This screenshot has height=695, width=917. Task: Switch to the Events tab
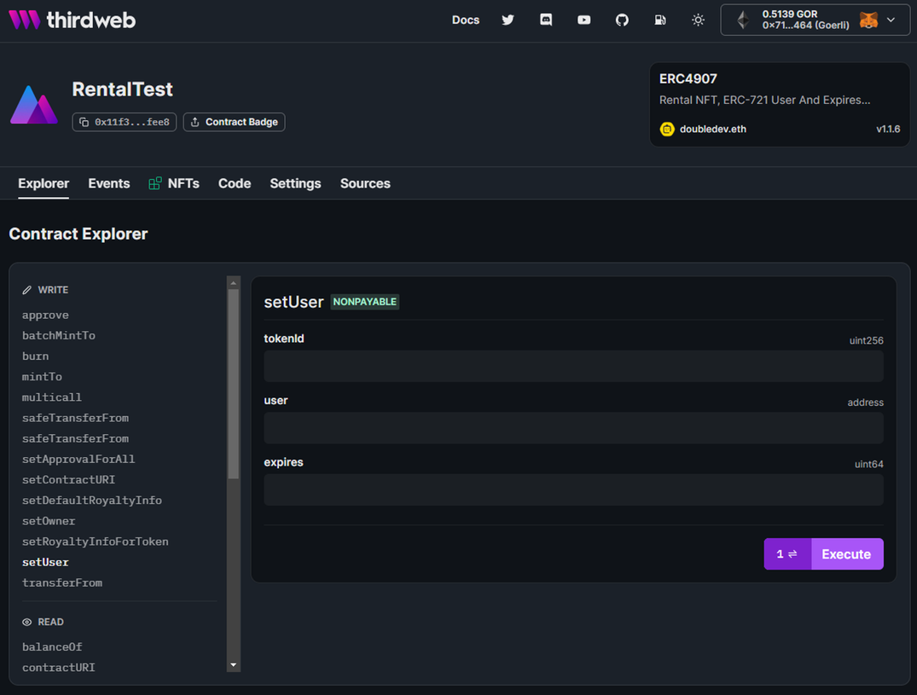tap(109, 183)
